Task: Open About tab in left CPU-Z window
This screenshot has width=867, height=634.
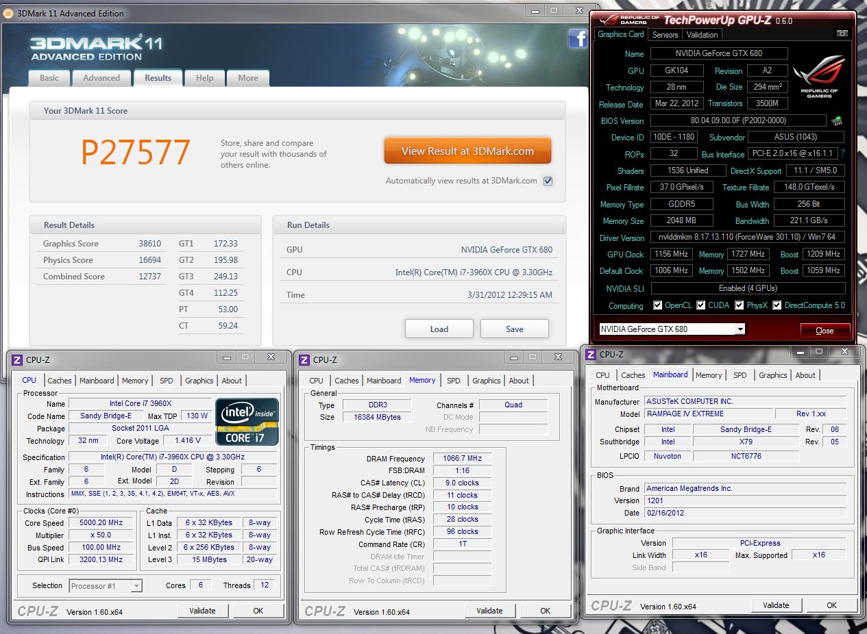Action: coord(232,381)
